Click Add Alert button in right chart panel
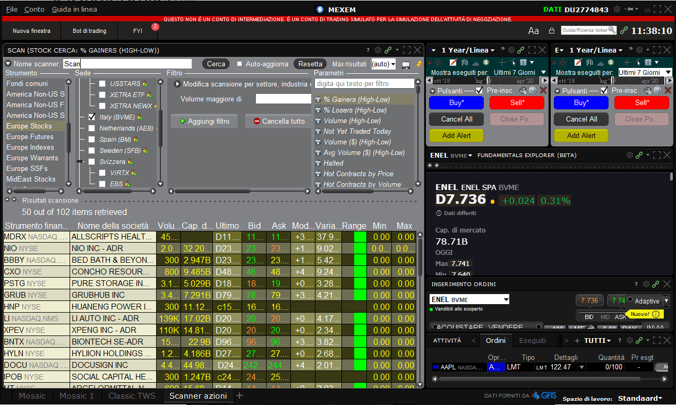The height and width of the screenshot is (405, 676). coord(581,135)
